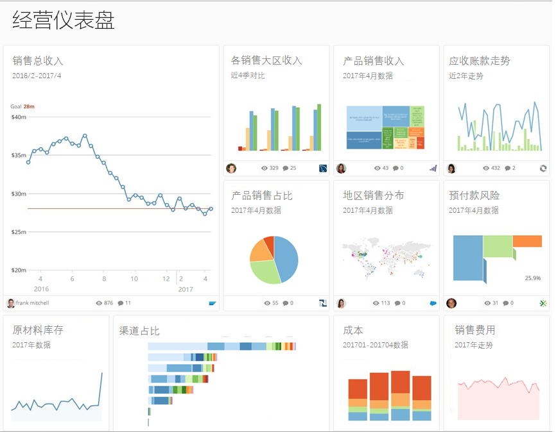The image size is (556, 432).
Task: Click the avatar on 各销售大区收入 card
Action: click(231, 169)
